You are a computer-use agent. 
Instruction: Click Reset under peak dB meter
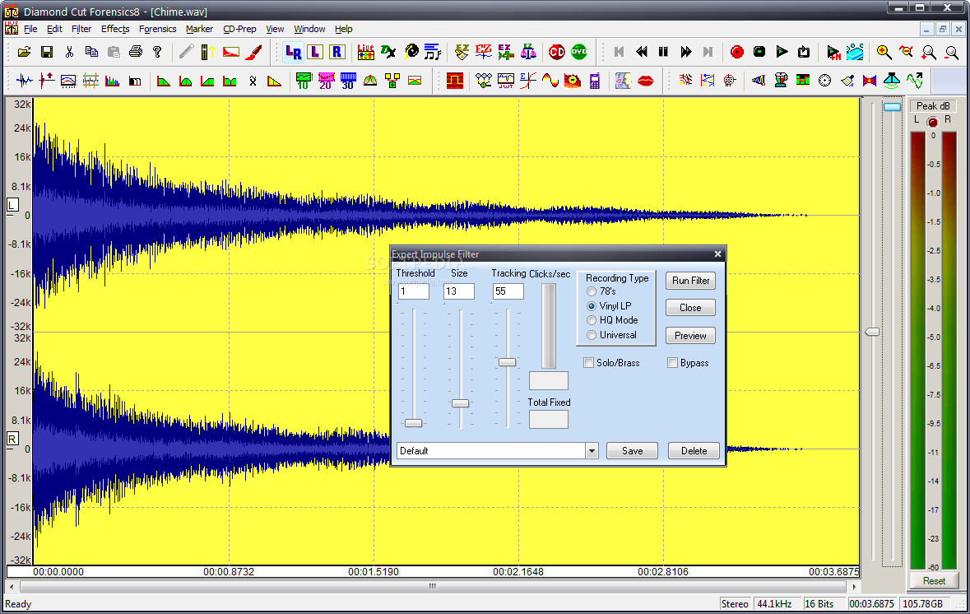(934, 580)
